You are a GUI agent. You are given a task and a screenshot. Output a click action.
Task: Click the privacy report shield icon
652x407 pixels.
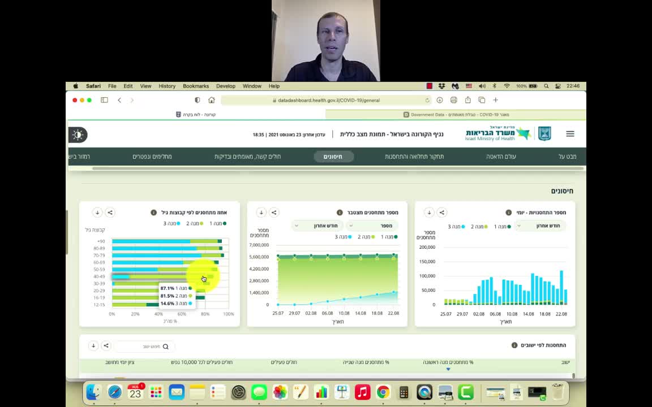(x=198, y=100)
